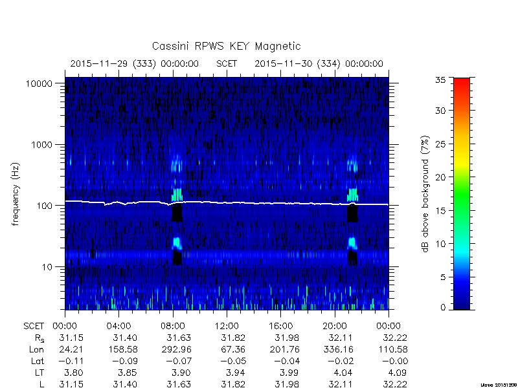
Task: Click the LT value 3.85
Action: pyautogui.click(x=128, y=372)
